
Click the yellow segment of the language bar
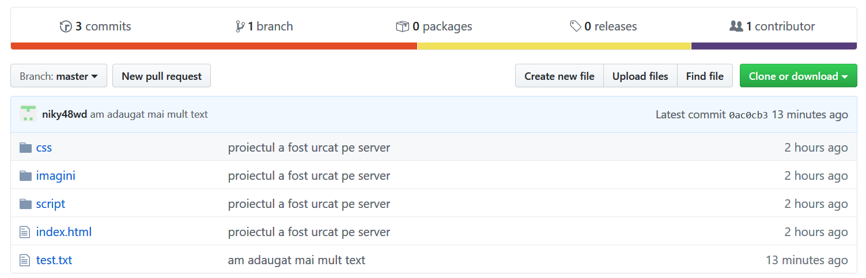coord(554,46)
